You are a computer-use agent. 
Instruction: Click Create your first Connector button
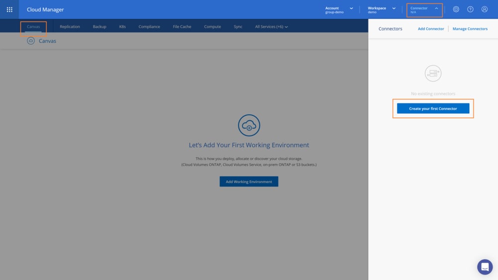point(433,108)
